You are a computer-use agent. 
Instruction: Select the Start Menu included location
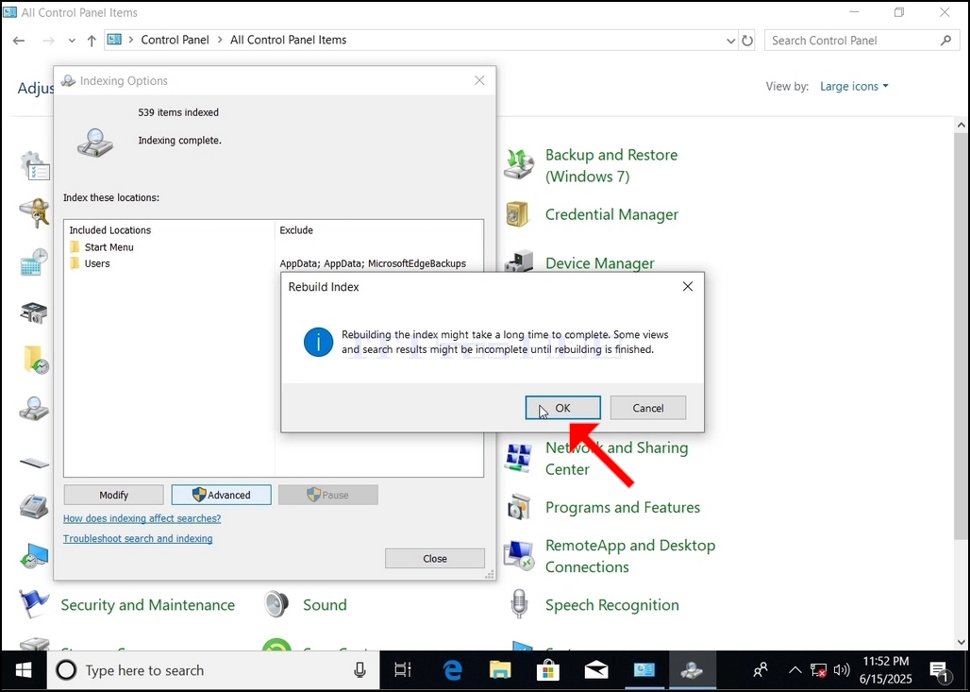109,247
